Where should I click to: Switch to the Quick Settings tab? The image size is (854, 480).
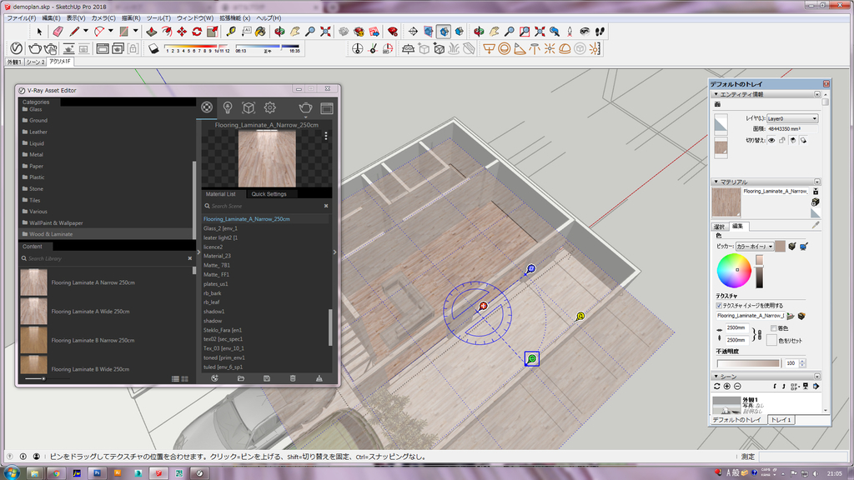point(269,194)
